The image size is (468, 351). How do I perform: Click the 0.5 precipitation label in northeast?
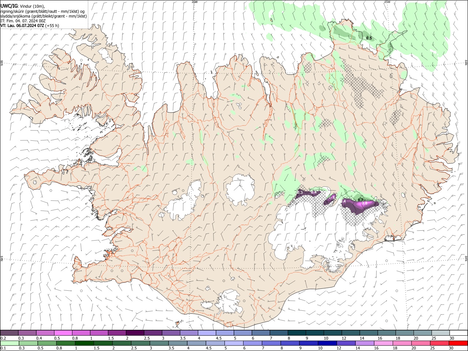(369, 38)
